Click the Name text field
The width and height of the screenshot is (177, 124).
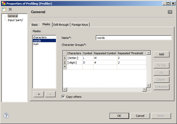(134, 38)
